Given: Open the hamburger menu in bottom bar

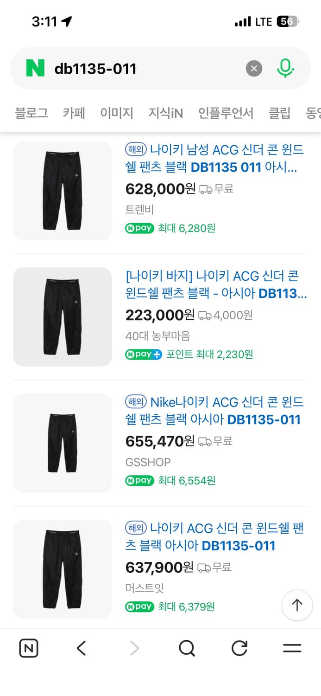Looking at the screenshot, I should click(291, 648).
